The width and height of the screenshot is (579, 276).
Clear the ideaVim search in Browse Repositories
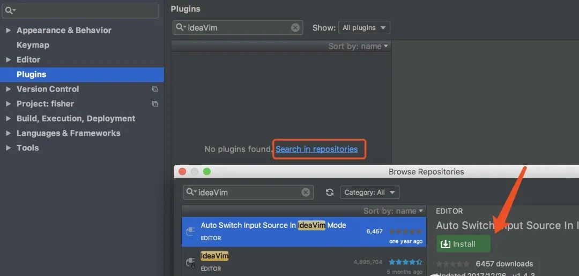(306, 193)
